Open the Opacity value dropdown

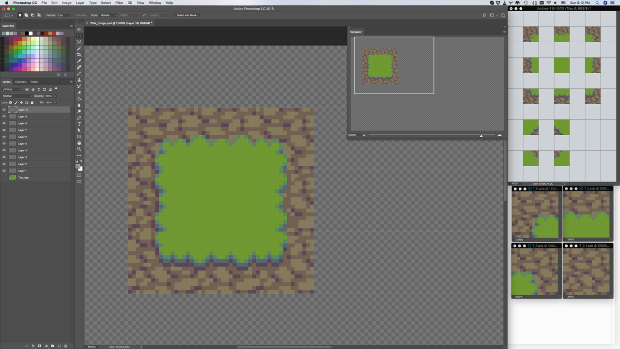[x=55, y=96]
